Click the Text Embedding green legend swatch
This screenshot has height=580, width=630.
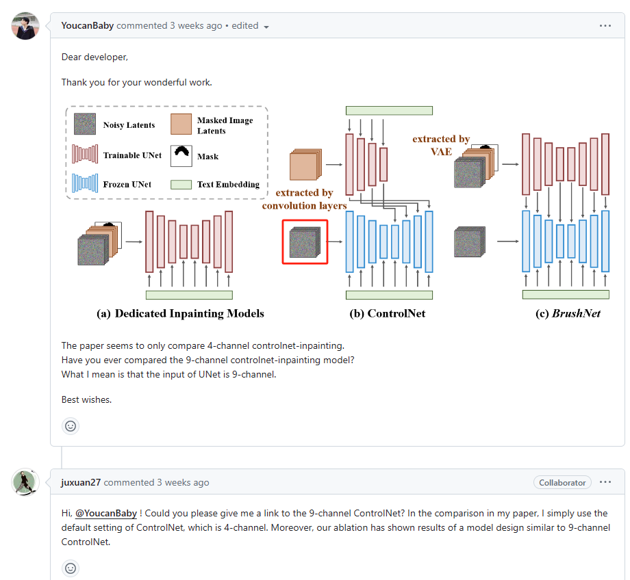(181, 184)
